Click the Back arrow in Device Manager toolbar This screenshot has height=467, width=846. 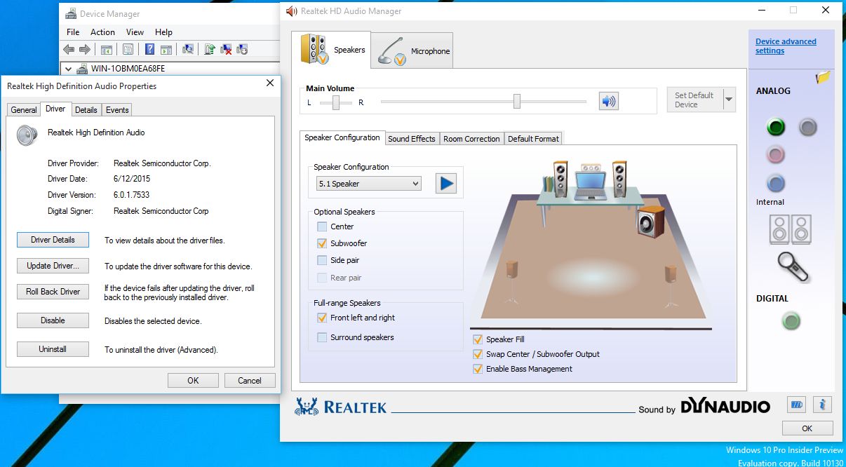click(x=69, y=49)
